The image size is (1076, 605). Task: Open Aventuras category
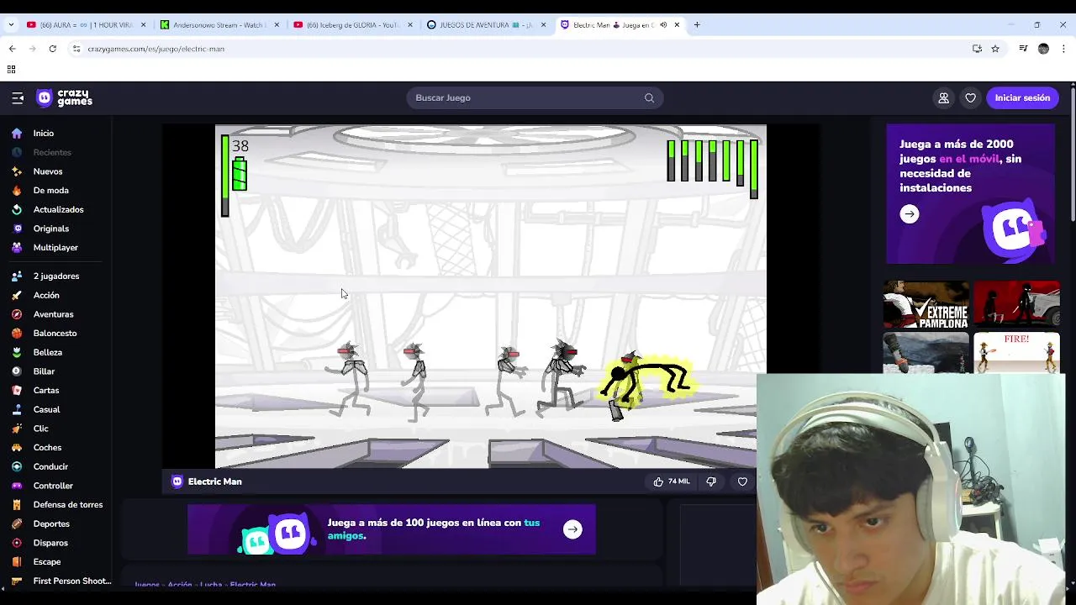(53, 314)
